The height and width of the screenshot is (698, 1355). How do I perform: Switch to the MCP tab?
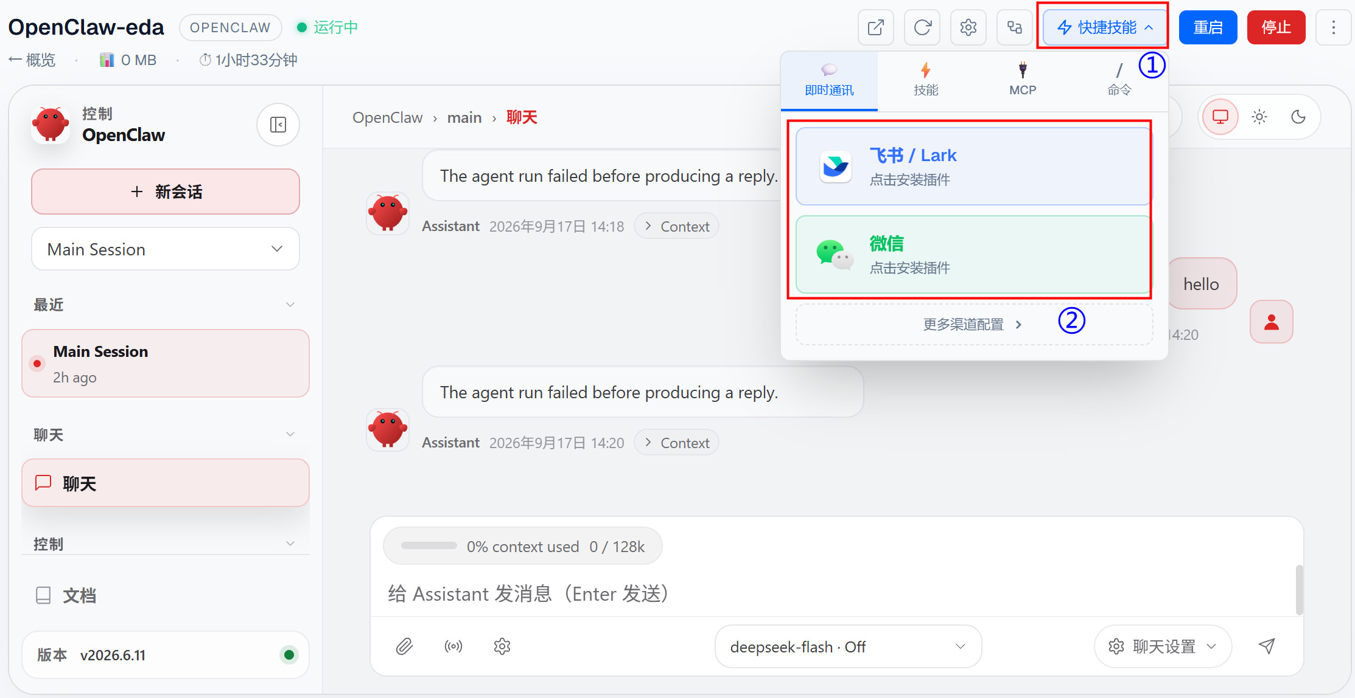1023,80
